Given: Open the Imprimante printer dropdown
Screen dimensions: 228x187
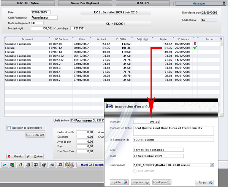Looking at the screenshot, I should pos(212,165).
